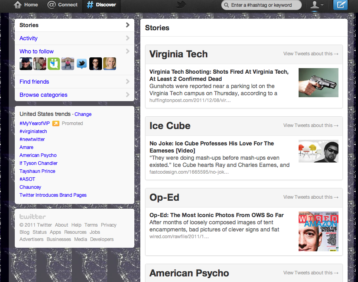The image size is (358, 282).
Task: Click the search magnifier icon
Action: (226, 5)
